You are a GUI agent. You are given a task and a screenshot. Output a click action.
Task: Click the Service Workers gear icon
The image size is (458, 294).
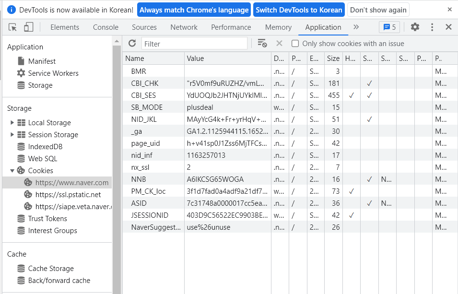pos(21,73)
